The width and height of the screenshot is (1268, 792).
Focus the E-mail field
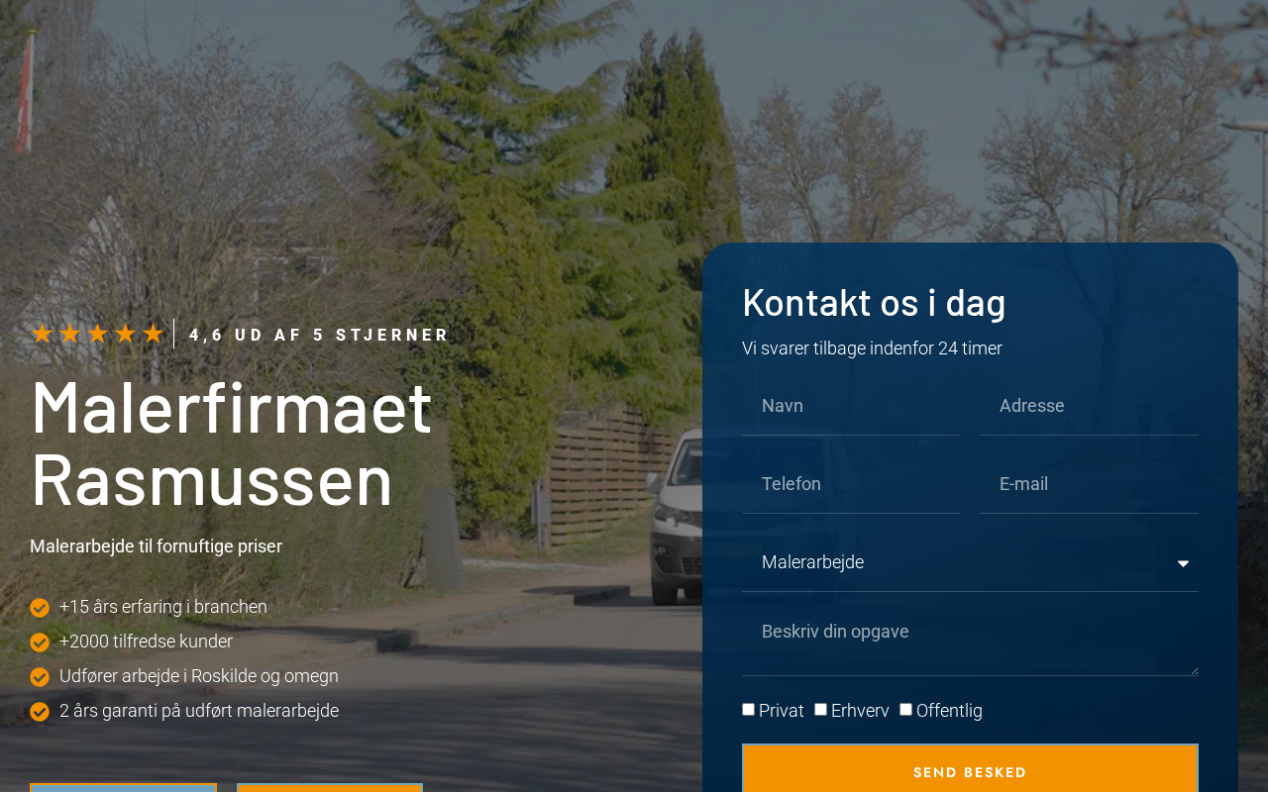point(1089,484)
